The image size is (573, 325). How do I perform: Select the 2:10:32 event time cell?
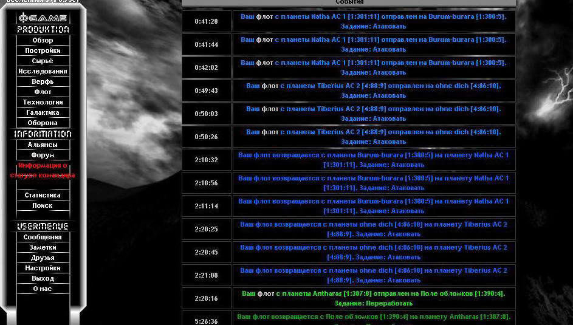tap(207, 160)
